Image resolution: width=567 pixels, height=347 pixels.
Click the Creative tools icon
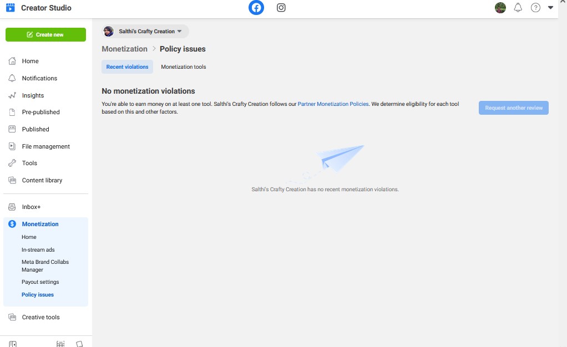pyautogui.click(x=12, y=317)
